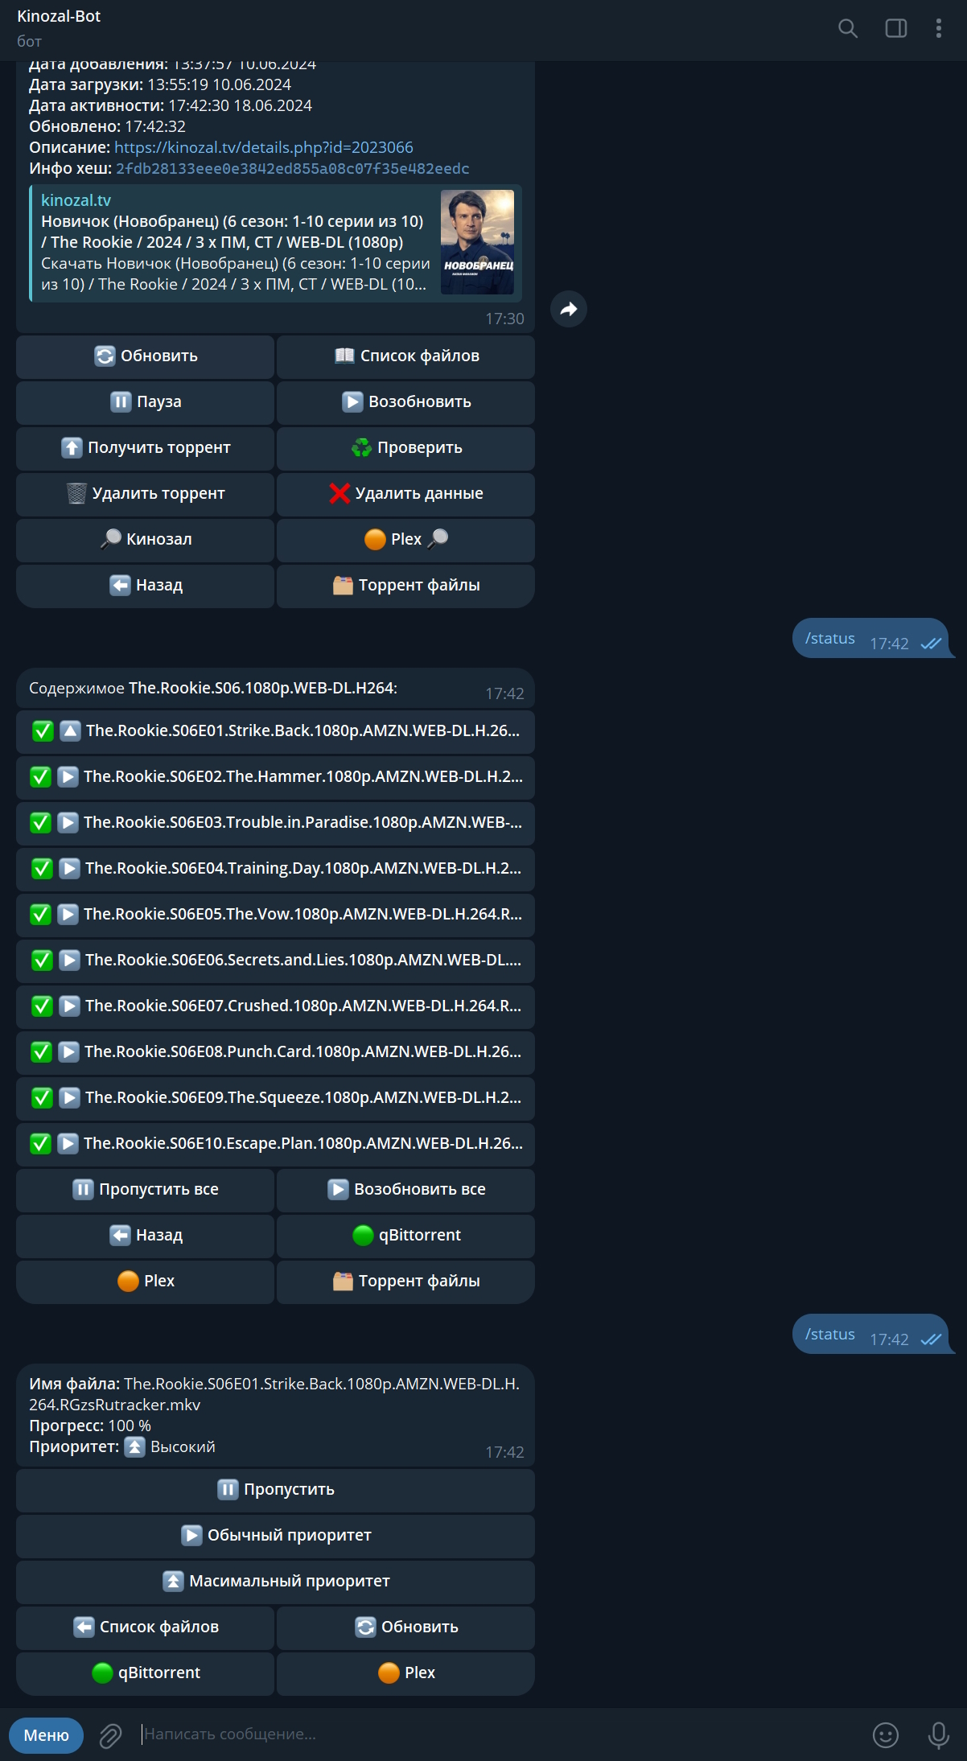This screenshot has width=967, height=1761.
Task: Click the Новобранец poster thumbnail
Action: pyautogui.click(x=477, y=242)
